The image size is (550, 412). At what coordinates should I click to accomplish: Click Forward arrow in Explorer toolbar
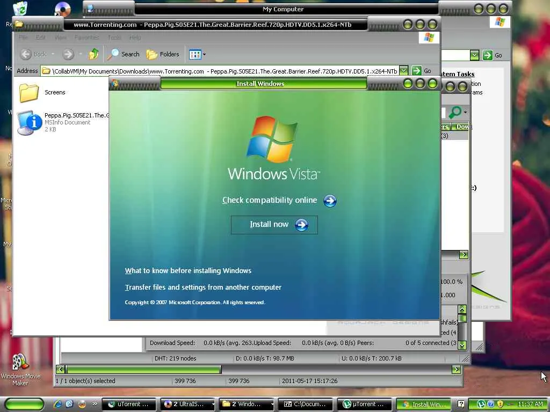(68, 54)
